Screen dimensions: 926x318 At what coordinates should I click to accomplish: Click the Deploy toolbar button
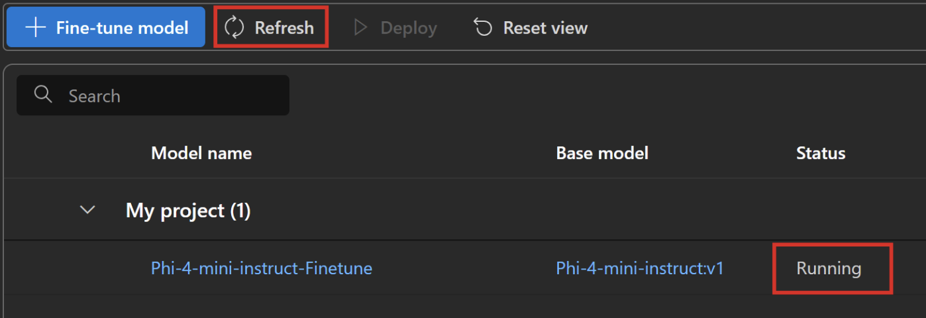(x=395, y=28)
